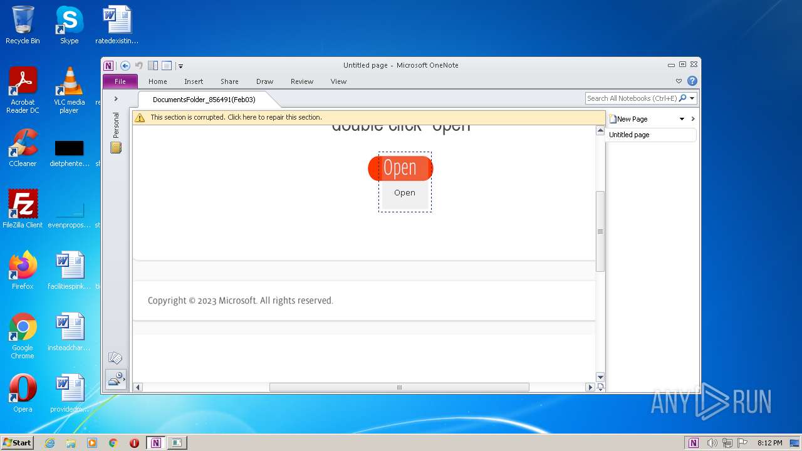Click the New Page button
Screen dimensions: 802x451
628,119
